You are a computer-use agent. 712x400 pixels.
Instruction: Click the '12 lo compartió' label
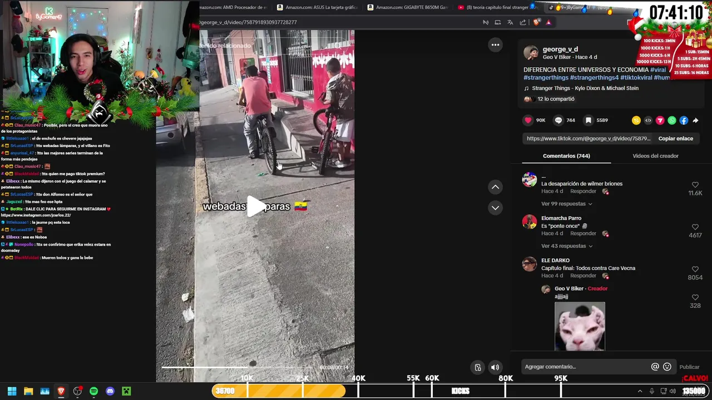(x=556, y=99)
